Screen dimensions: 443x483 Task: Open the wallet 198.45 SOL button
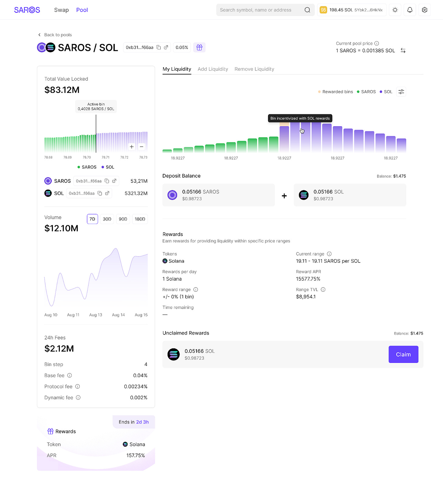pos(352,10)
